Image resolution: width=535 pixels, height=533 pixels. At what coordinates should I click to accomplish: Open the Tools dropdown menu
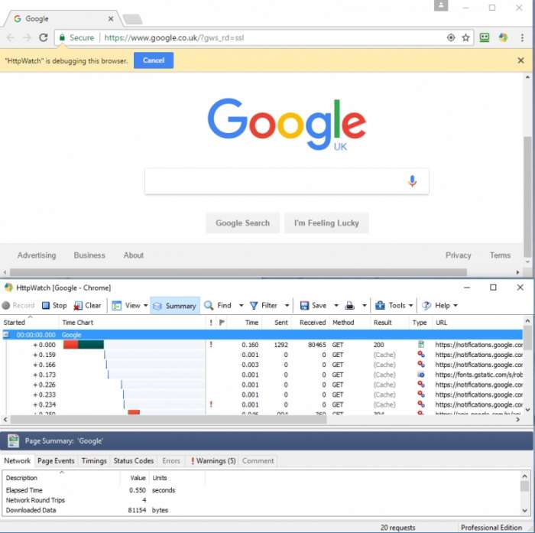394,305
